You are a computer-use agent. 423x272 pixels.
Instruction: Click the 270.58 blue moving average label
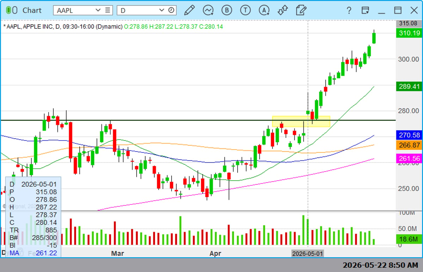click(x=409, y=135)
